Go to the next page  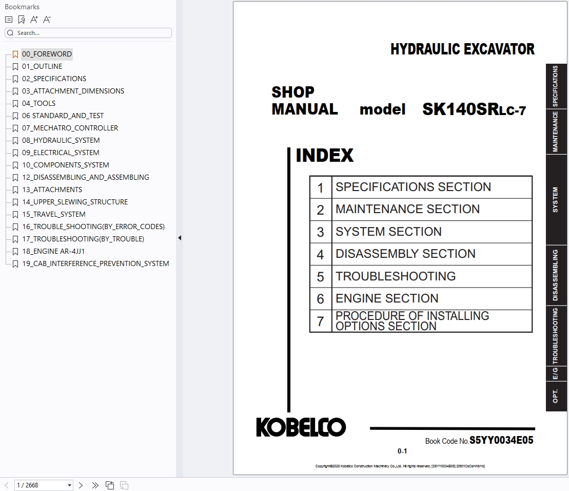pyautogui.click(x=81, y=485)
